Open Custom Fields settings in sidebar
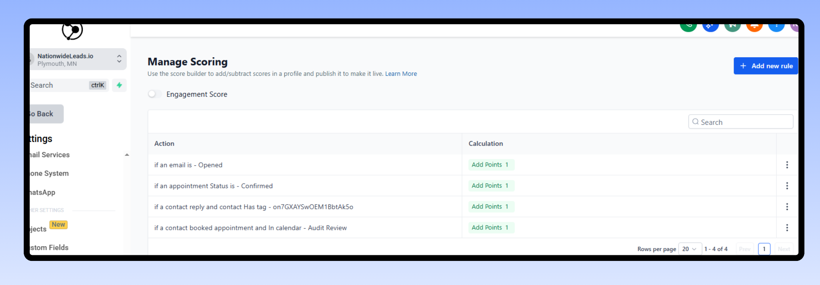The width and height of the screenshot is (820, 285). pyautogui.click(x=49, y=248)
